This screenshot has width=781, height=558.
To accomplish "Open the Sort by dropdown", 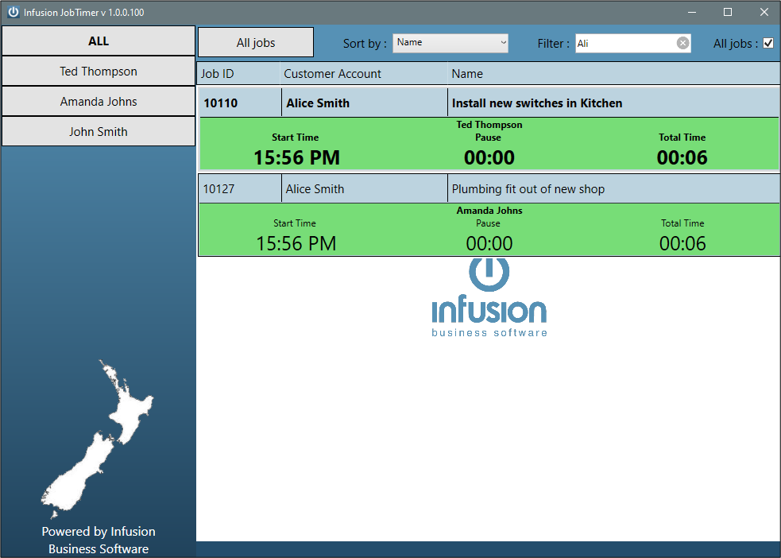I will point(501,43).
